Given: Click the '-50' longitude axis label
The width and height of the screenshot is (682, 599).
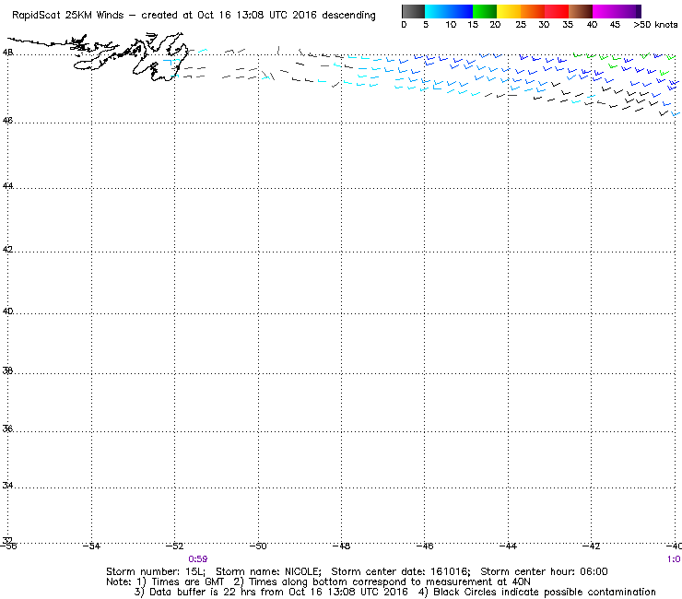Looking at the screenshot, I should tap(258, 546).
